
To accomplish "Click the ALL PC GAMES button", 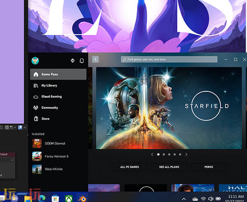I will pyautogui.click(x=130, y=167).
